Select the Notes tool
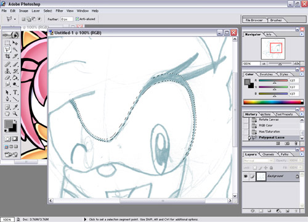308x222 pixels. [7, 107]
